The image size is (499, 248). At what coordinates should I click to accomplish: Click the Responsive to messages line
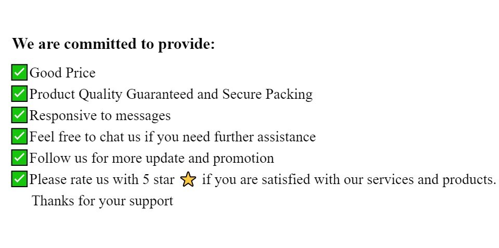click(100, 115)
